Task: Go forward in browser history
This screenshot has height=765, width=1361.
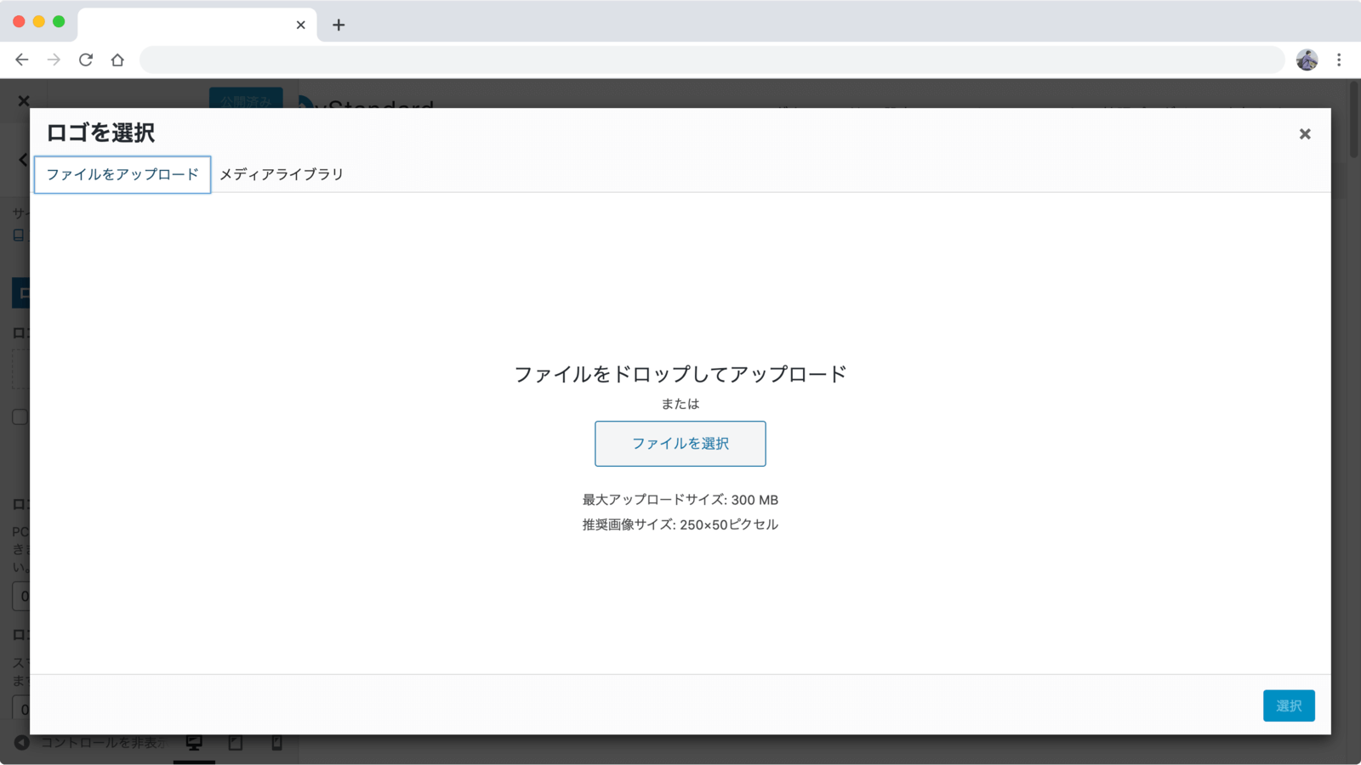Action: [x=54, y=59]
